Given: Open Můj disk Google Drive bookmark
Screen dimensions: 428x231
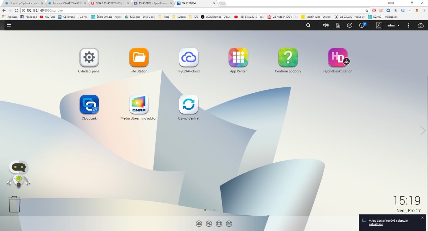Looking at the screenshot, I should (x=140, y=17).
